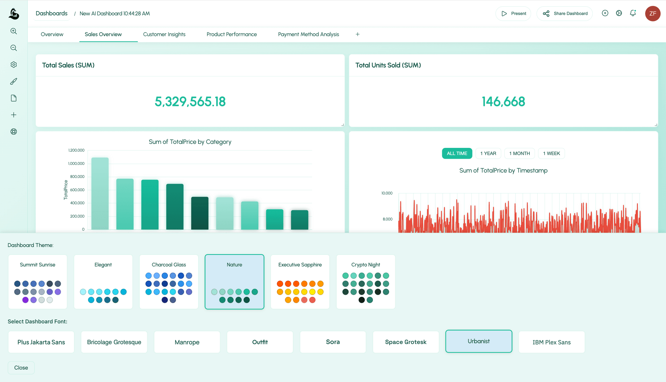Choose the Crypto Night theme

point(366,282)
